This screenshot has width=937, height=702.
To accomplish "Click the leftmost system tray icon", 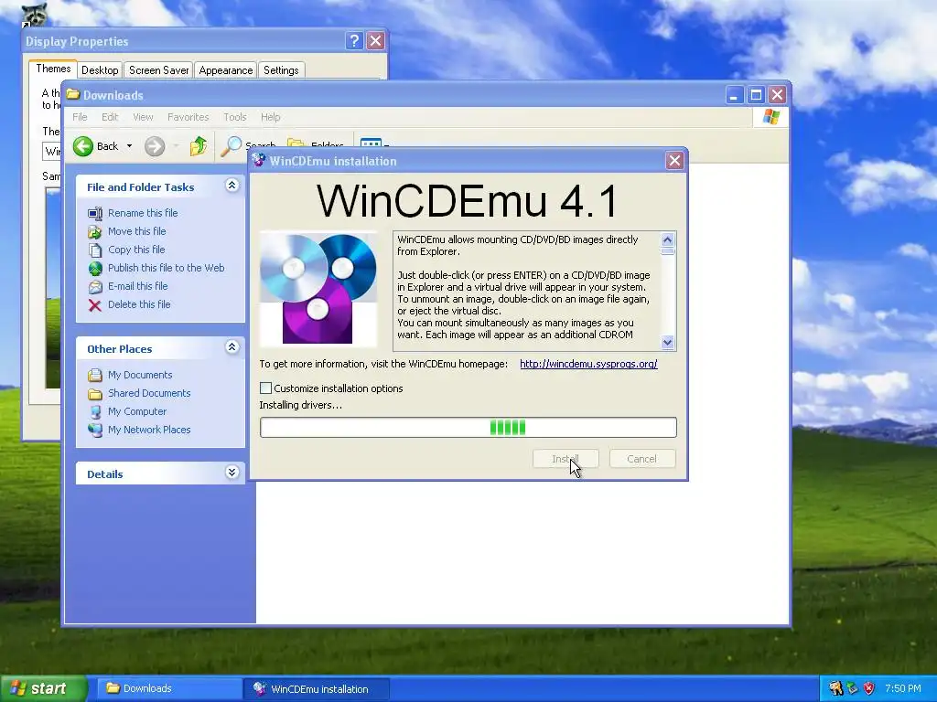I will tap(835, 688).
